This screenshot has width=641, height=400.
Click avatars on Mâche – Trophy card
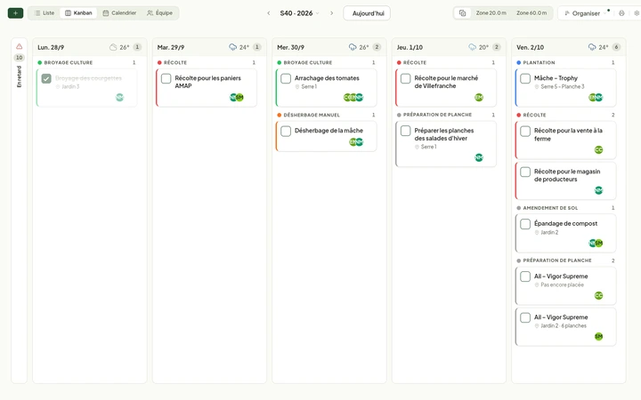pos(596,97)
